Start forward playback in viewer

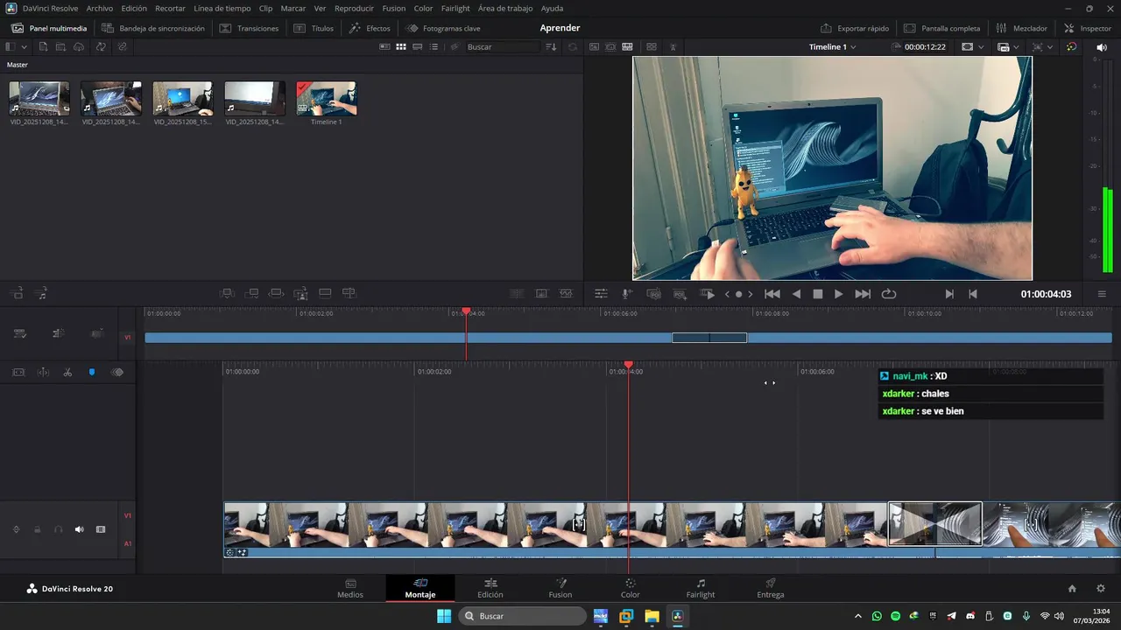838,294
